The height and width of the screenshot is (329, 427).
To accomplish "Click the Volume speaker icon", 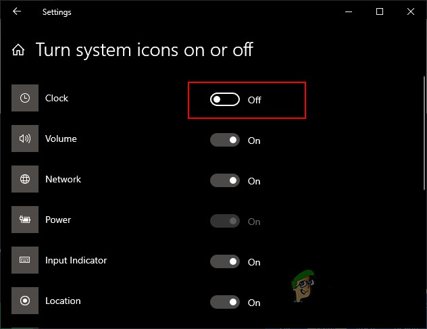I will (x=25, y=138).
